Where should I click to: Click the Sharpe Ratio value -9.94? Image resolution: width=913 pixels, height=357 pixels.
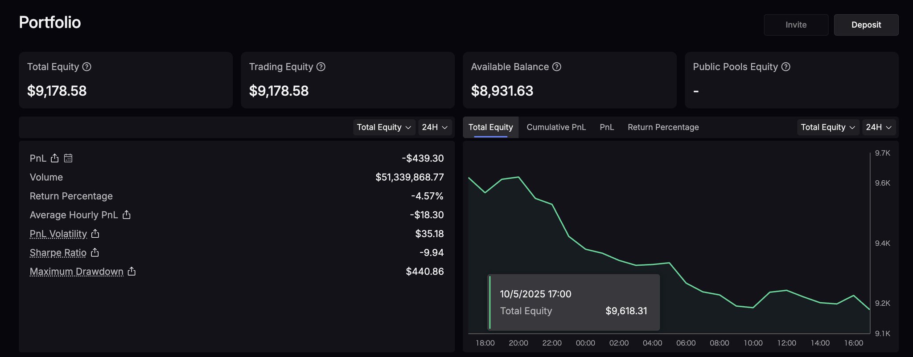coord(432,252)
